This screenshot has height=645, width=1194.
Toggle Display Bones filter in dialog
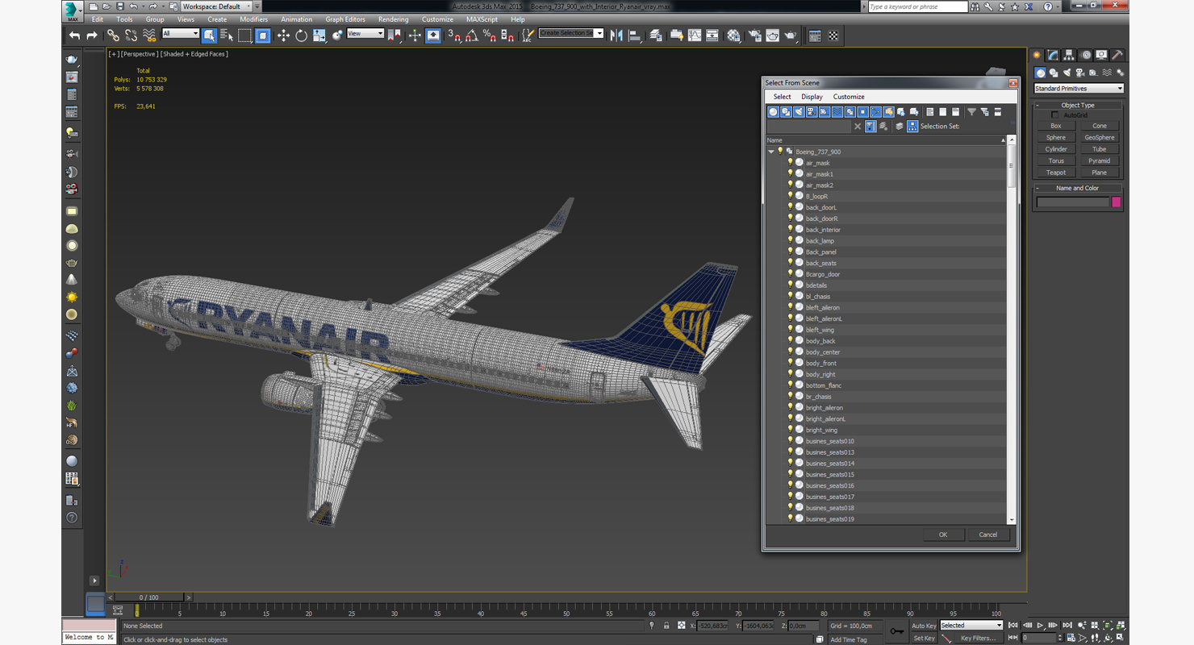click(x=875, y=112)
